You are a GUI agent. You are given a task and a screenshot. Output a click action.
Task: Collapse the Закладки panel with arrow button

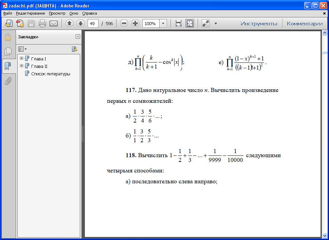[x=78, y=37]
